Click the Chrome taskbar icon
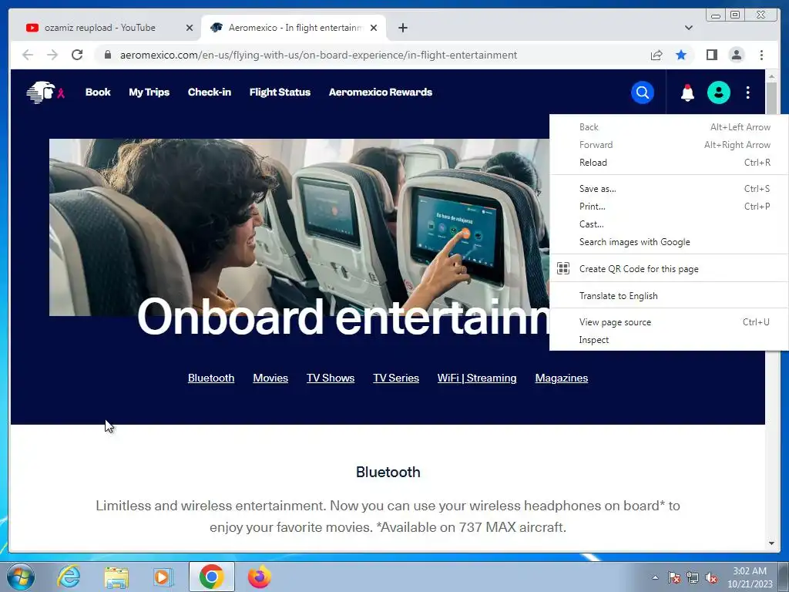 click(x=211, y=577)
